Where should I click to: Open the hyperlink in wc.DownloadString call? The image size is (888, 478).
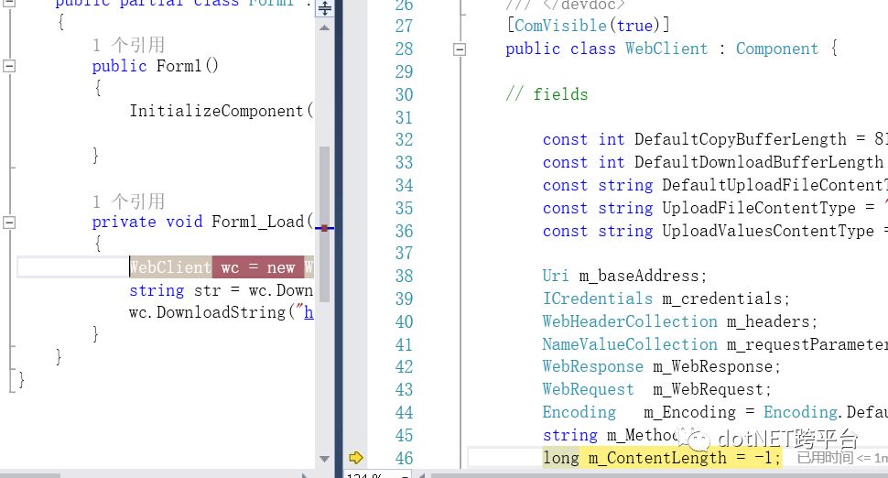point(309,312)
